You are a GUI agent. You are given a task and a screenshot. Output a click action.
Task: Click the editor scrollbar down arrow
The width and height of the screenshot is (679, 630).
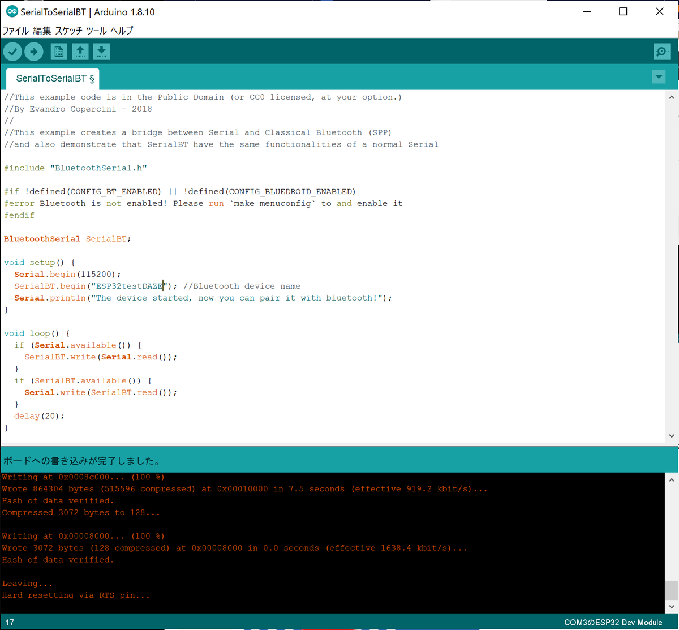[672, 436]
